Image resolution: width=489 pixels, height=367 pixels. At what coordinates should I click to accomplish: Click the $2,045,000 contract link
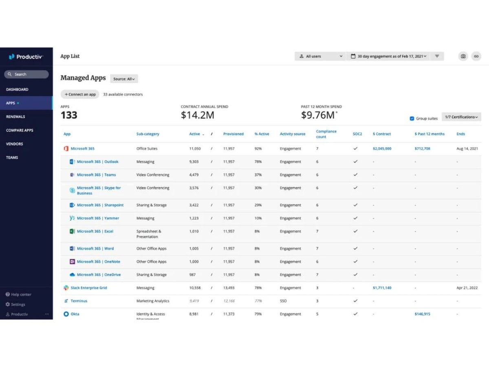382,149
